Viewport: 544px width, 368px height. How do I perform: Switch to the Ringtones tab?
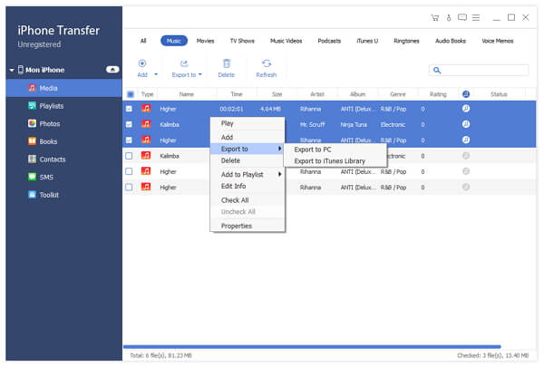[x=406, y=41]
